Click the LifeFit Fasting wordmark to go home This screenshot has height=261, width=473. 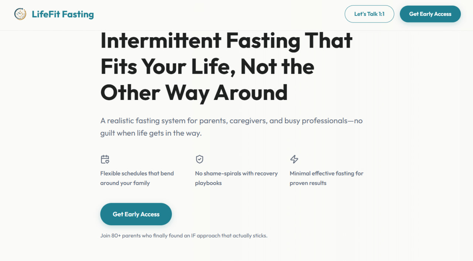click(x=63, y=14)
